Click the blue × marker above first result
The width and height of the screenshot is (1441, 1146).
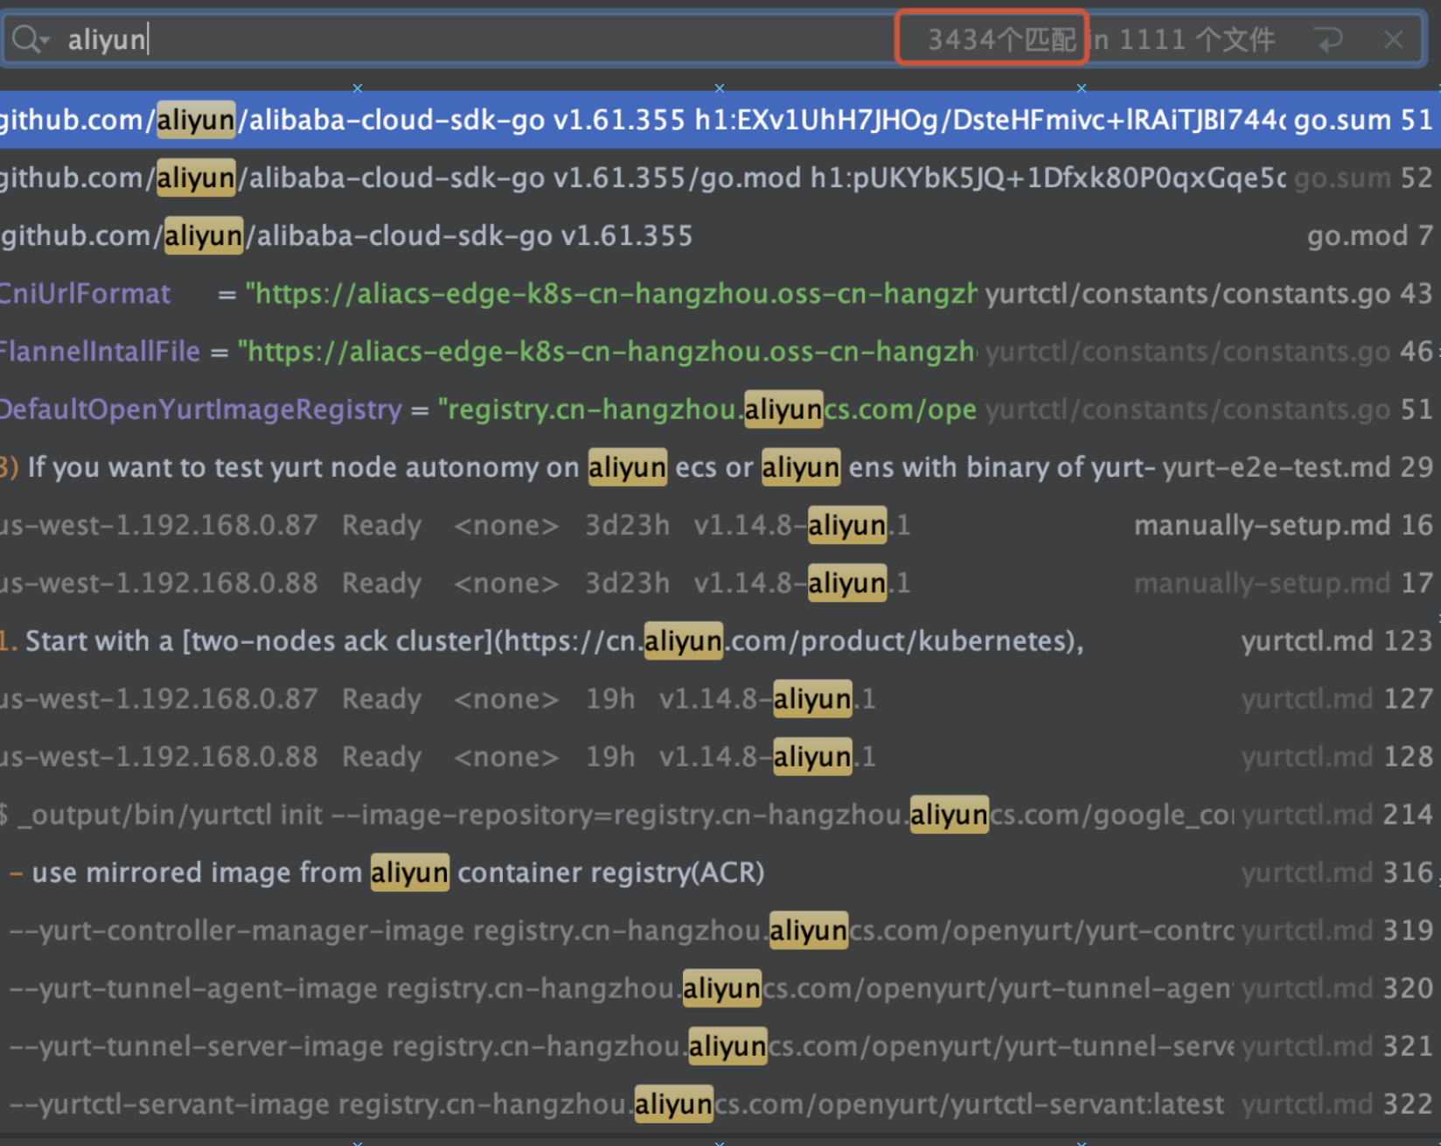[357, 88]
